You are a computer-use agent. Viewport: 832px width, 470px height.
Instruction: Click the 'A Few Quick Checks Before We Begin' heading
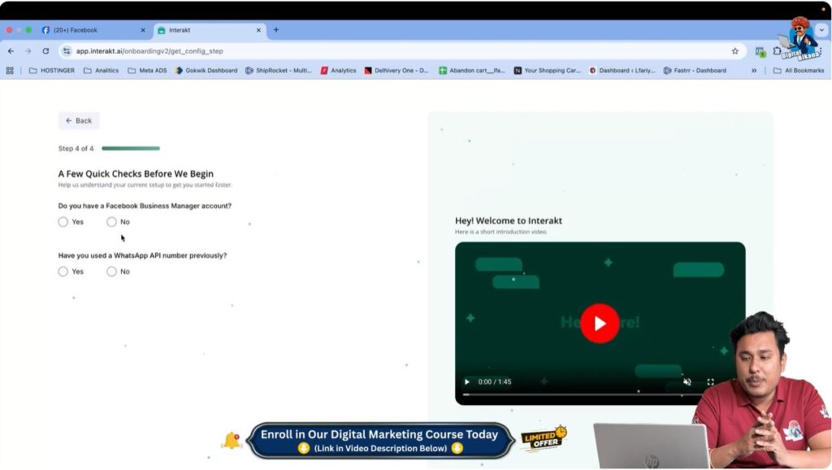tap(136, 174)
